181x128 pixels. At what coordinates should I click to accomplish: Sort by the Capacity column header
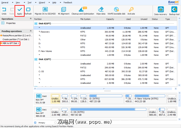click(x=106, y=19)
